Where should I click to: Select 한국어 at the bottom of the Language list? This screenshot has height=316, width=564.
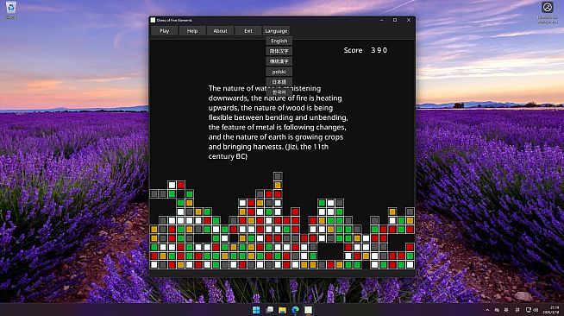279,92
